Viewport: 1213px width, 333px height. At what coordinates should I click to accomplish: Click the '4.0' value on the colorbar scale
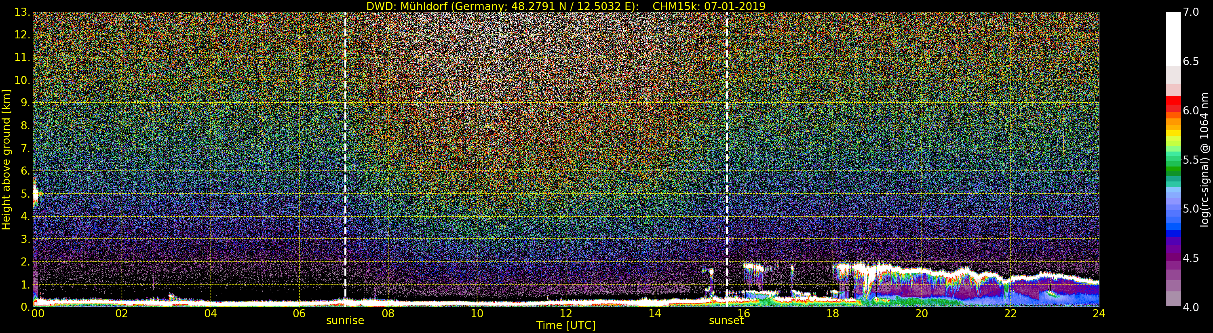click(x=1191, y=307)
